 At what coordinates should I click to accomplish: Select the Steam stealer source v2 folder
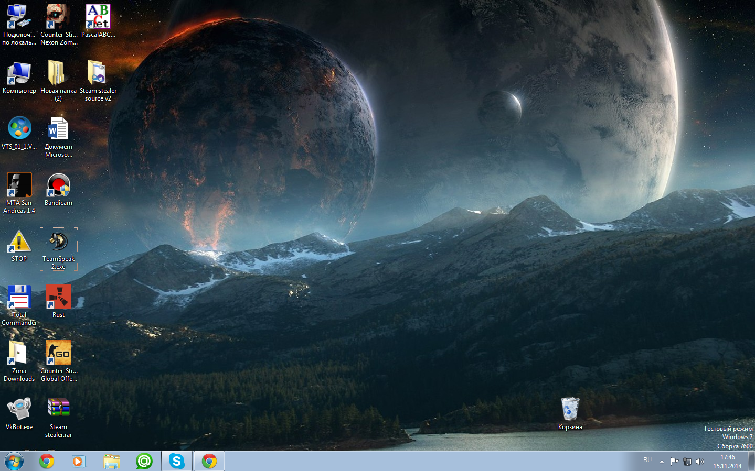click(x=98, y=81)
